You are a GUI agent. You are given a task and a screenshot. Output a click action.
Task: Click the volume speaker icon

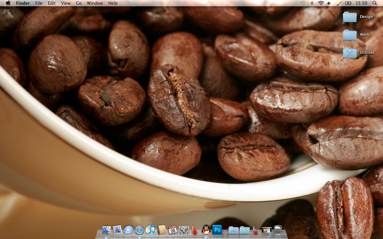coord(329,3)
